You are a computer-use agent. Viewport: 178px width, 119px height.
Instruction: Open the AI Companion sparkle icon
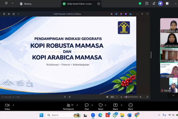161,4
